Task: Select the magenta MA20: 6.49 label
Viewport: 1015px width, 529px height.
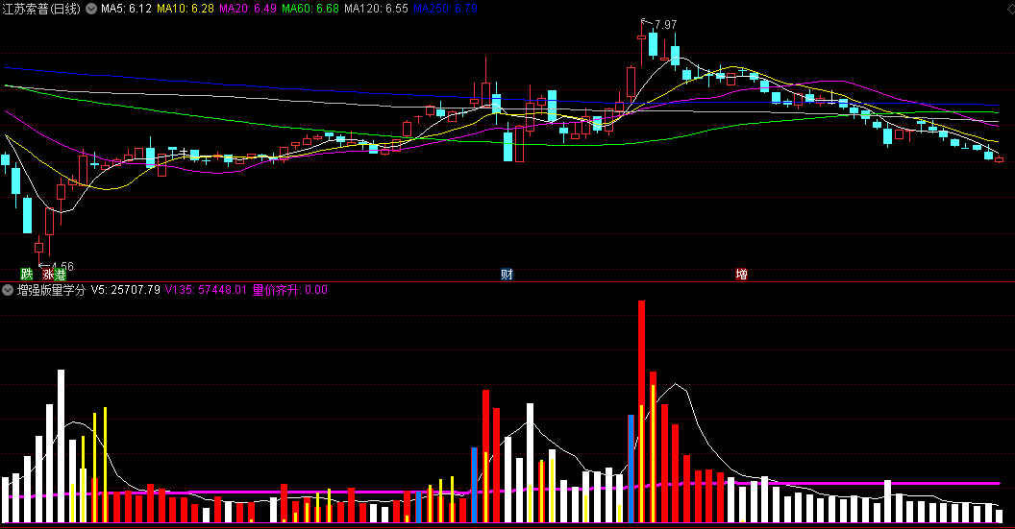Action: [248, 9]
